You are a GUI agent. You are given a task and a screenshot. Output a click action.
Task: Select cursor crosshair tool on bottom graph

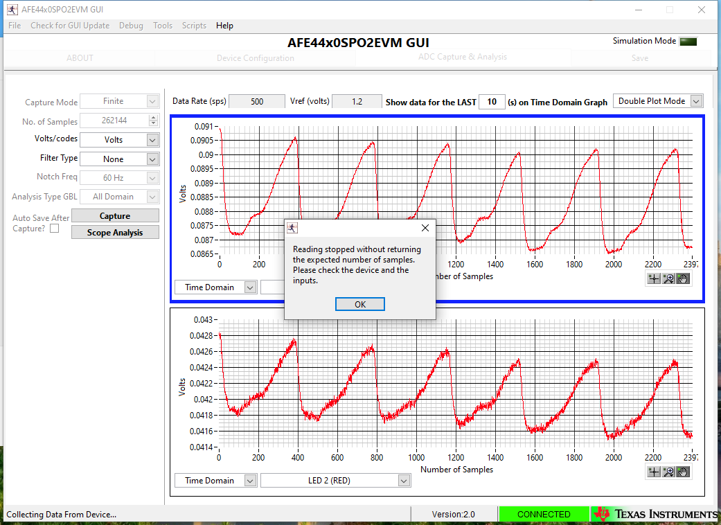pos(653,472)
